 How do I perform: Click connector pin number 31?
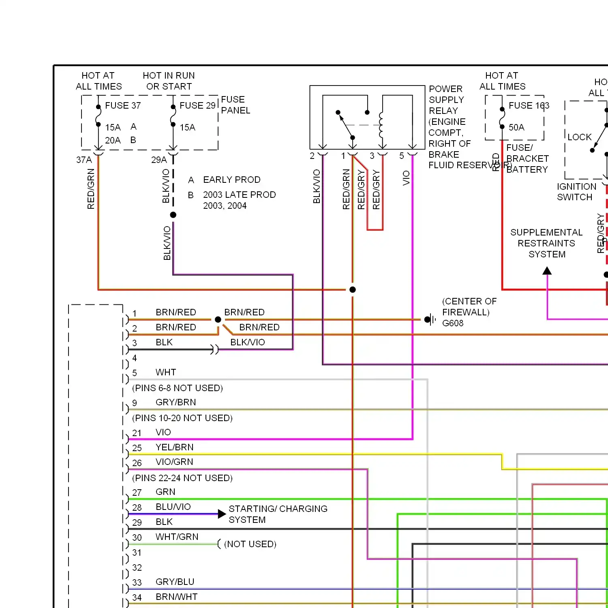(x=137, y=552)
